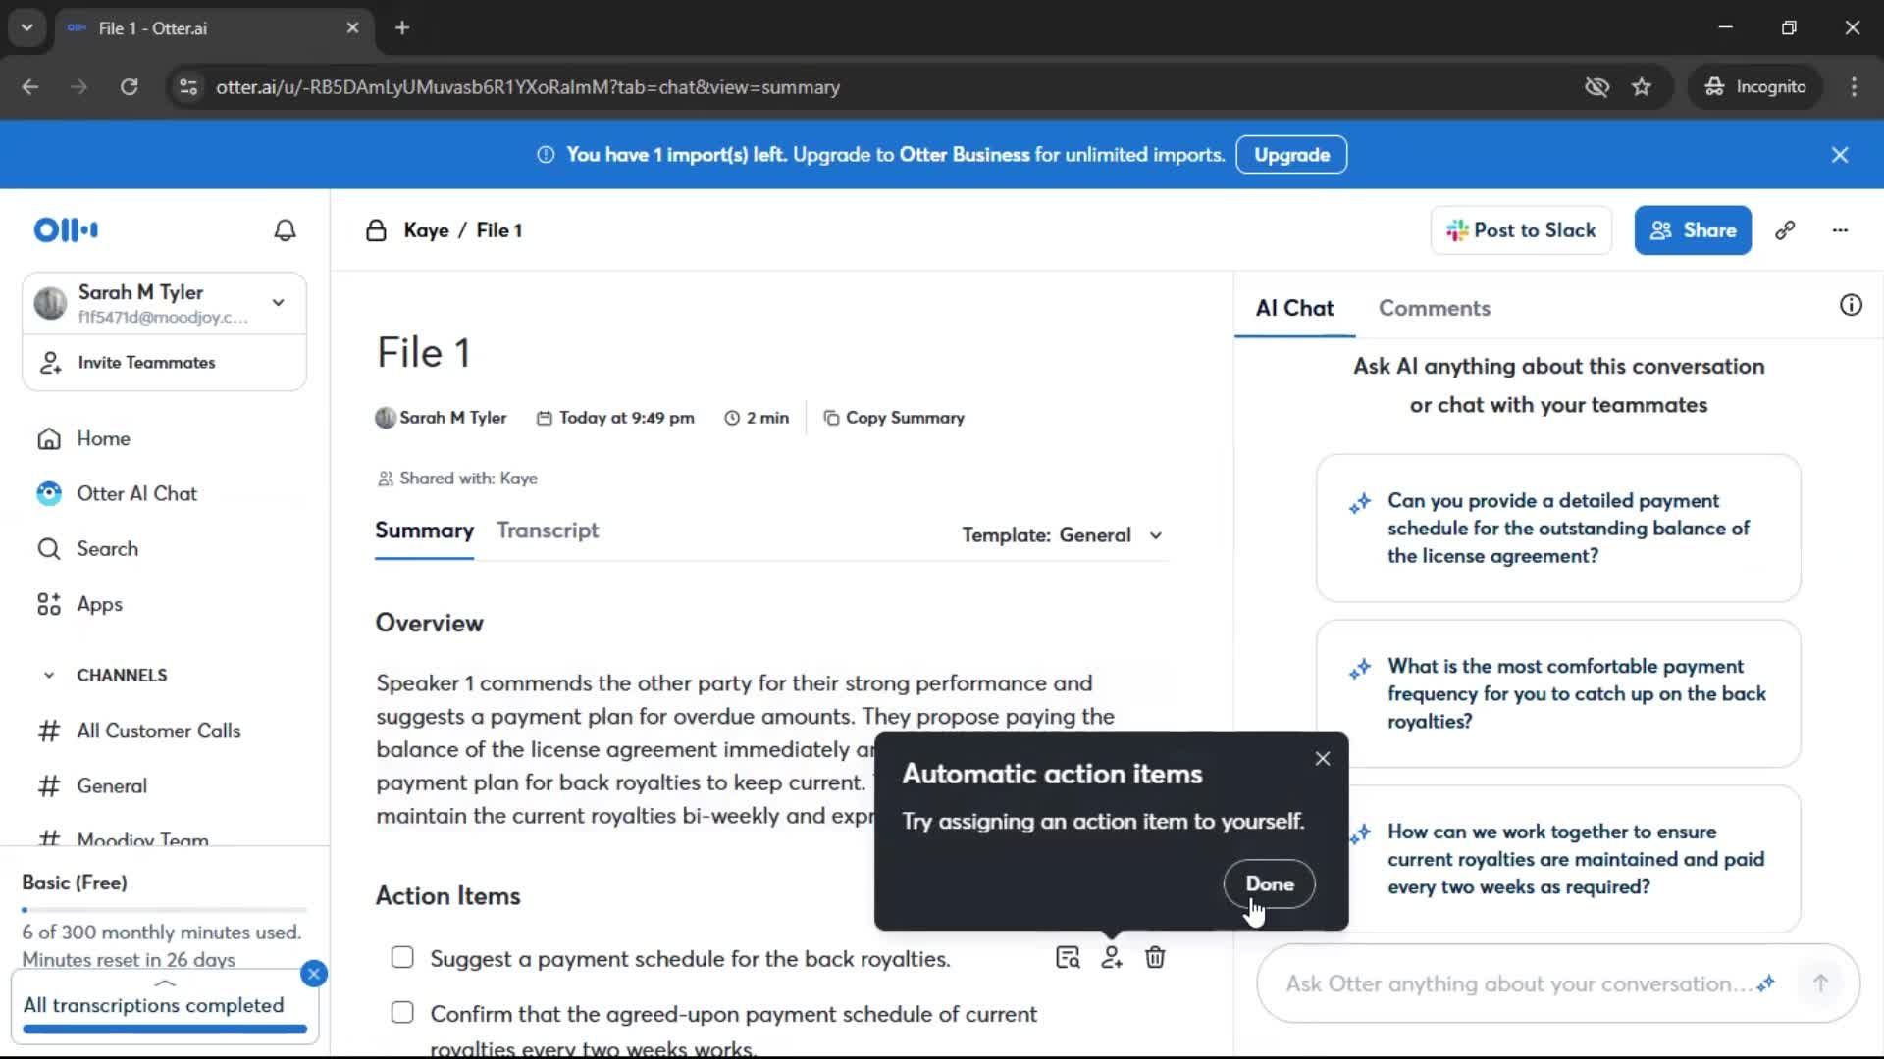Image resolution: width=1884 pixels, height=1059 pixels.
Task: Click the privacy lock icon beside Kaye
Action: coord(376,230)
